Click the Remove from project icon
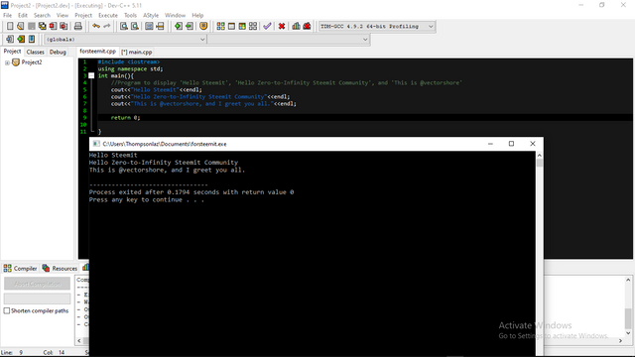This screenshot has height=357, width=635. 190,27
